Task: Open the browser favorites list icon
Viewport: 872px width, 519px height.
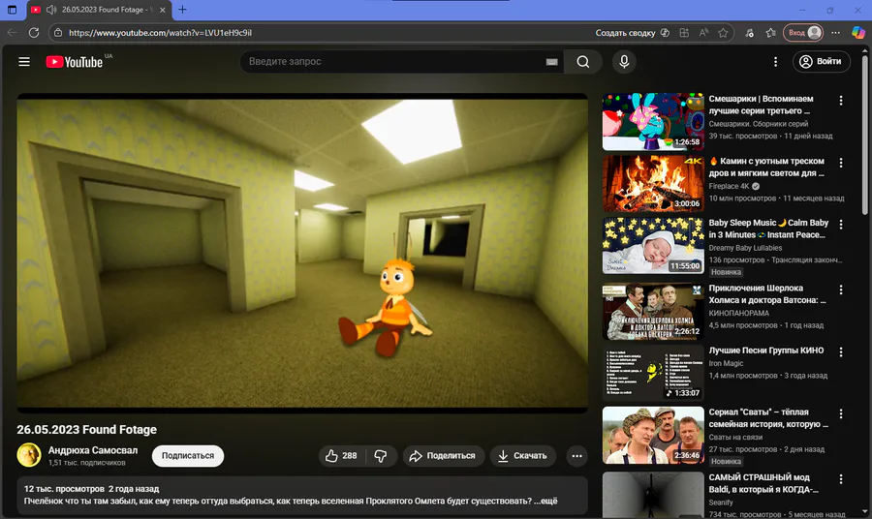Action: pyautogui.click(x=770, y=33)
